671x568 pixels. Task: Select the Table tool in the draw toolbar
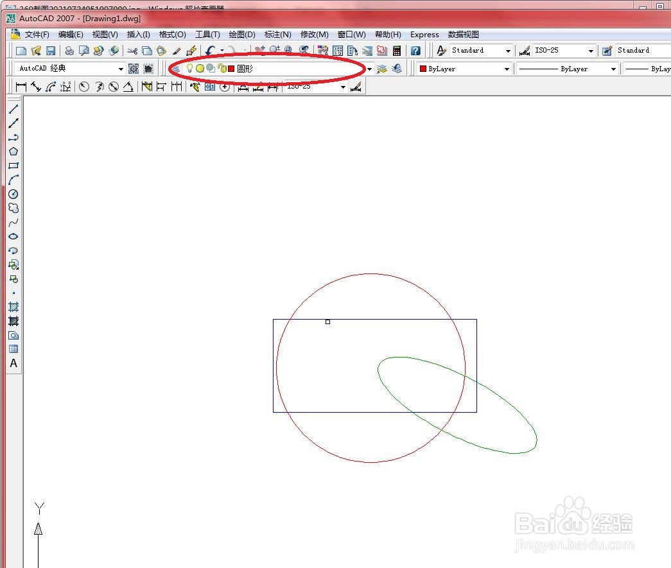pyautogui.click(x=13, y=349)
